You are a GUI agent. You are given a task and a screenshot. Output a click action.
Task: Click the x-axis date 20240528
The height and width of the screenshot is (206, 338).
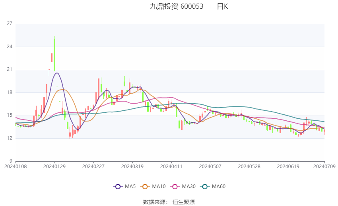[x=249, y=167]
